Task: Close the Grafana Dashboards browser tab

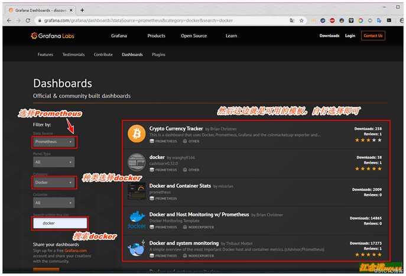Action: point(71,10)
